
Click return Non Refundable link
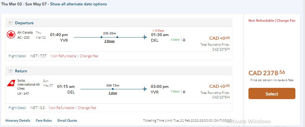[62, 108]
